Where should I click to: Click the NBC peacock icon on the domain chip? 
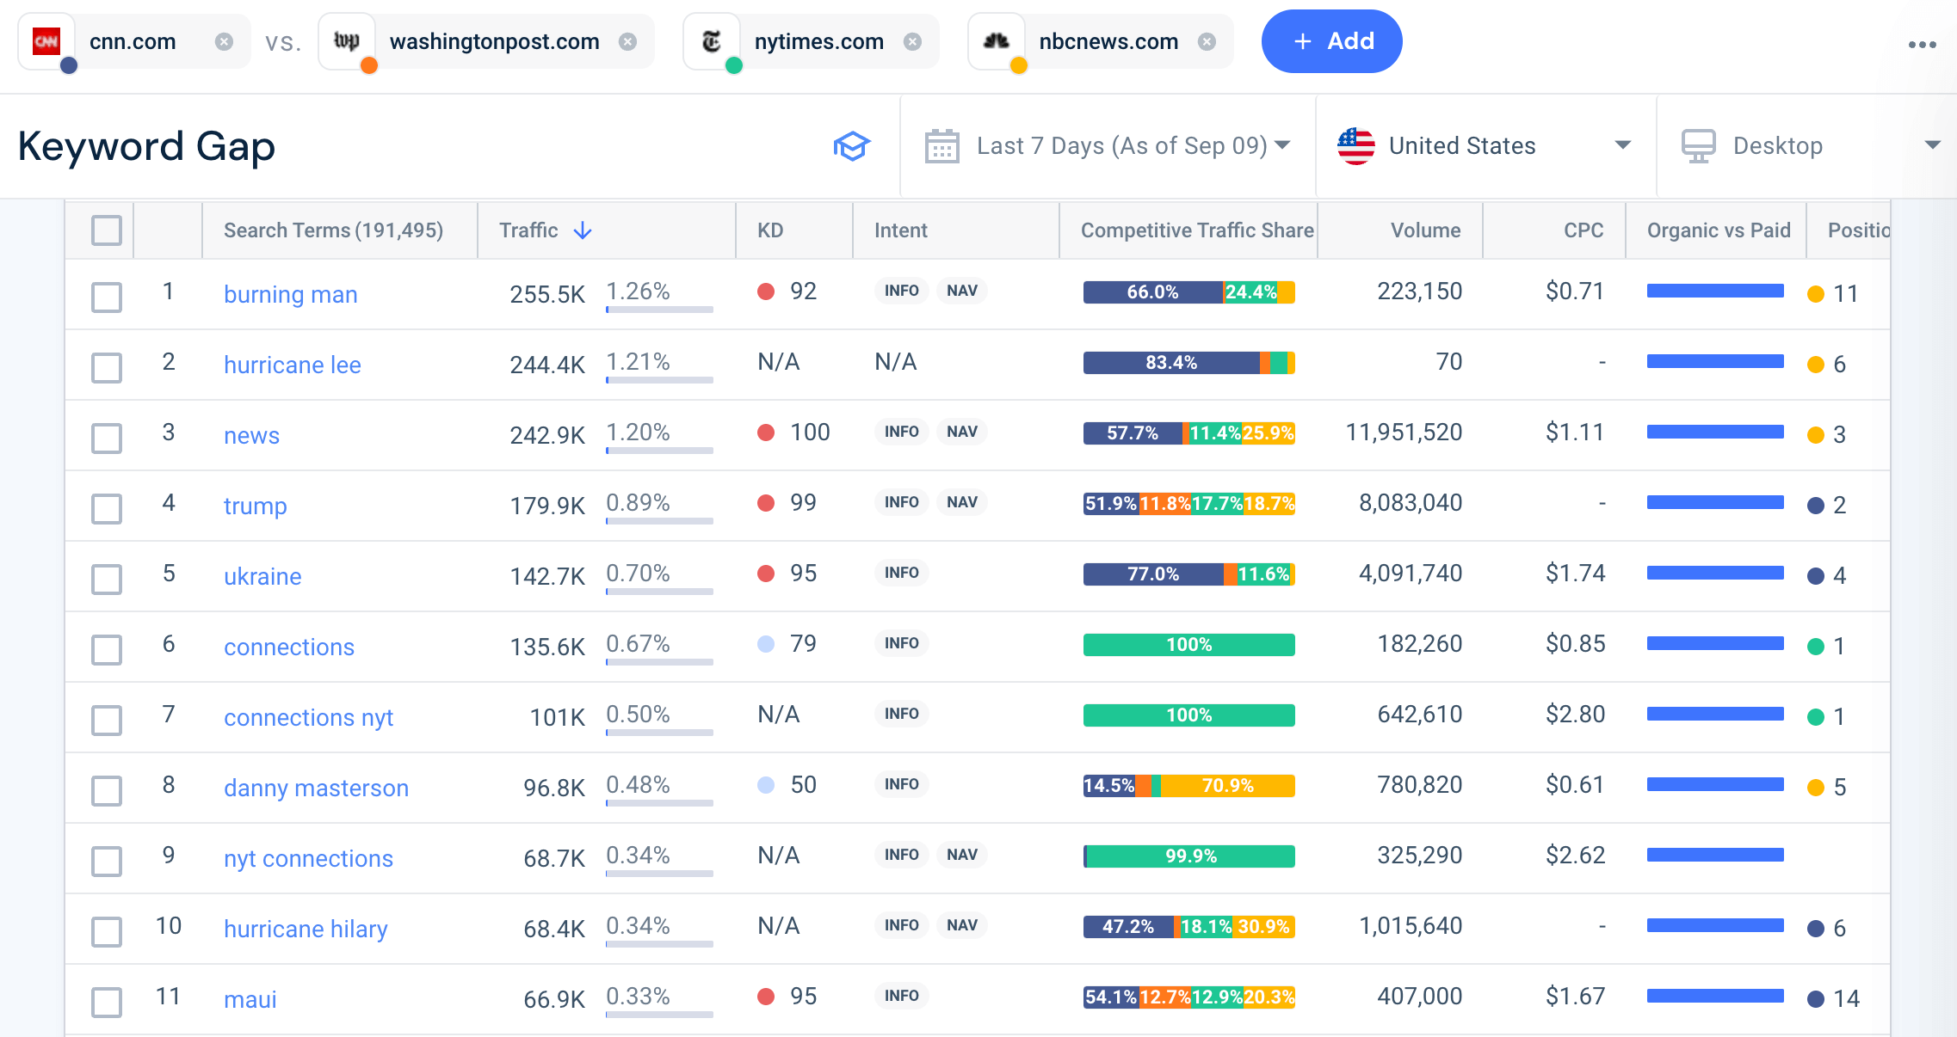[996, 40]
